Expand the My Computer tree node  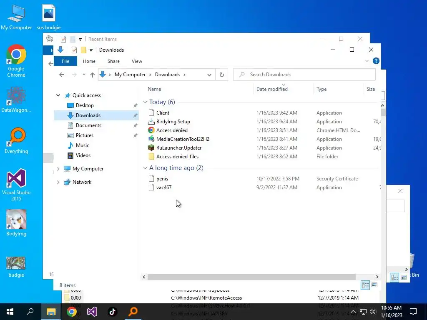coord(58,169)
